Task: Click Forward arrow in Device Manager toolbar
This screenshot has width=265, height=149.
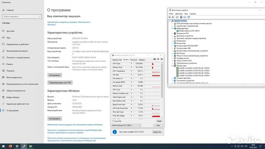Action: tap(173, 17)
